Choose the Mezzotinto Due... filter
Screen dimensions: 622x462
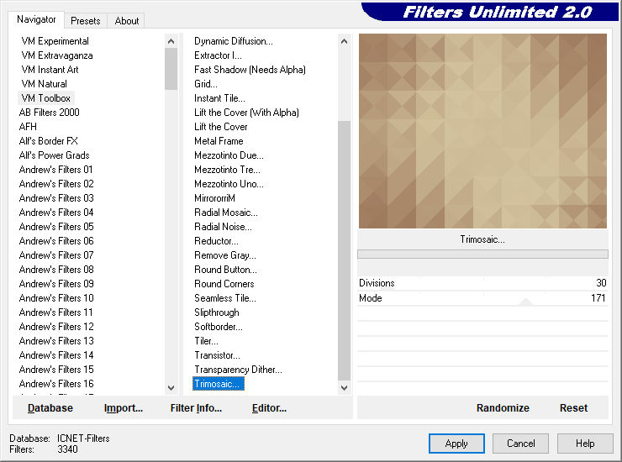229,155
